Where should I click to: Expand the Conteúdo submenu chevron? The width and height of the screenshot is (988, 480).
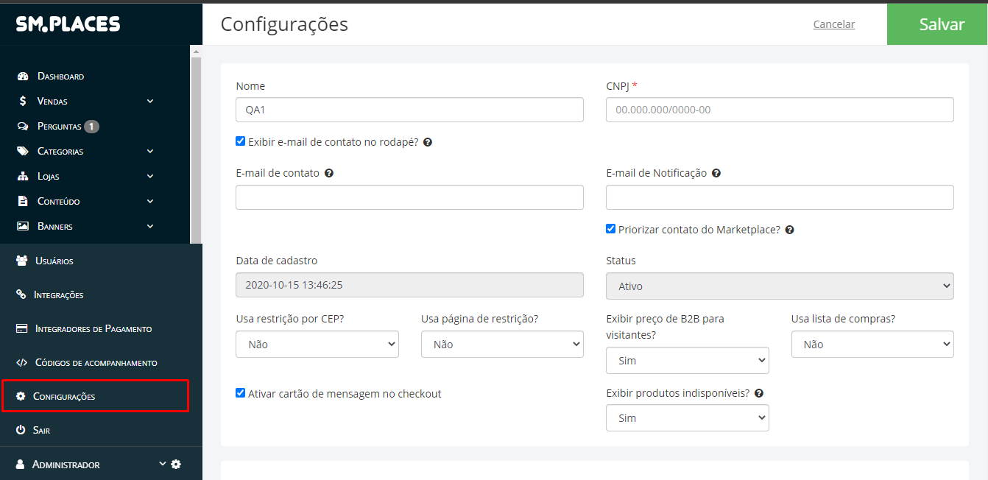pyautogui.click(x=150, y=202)
